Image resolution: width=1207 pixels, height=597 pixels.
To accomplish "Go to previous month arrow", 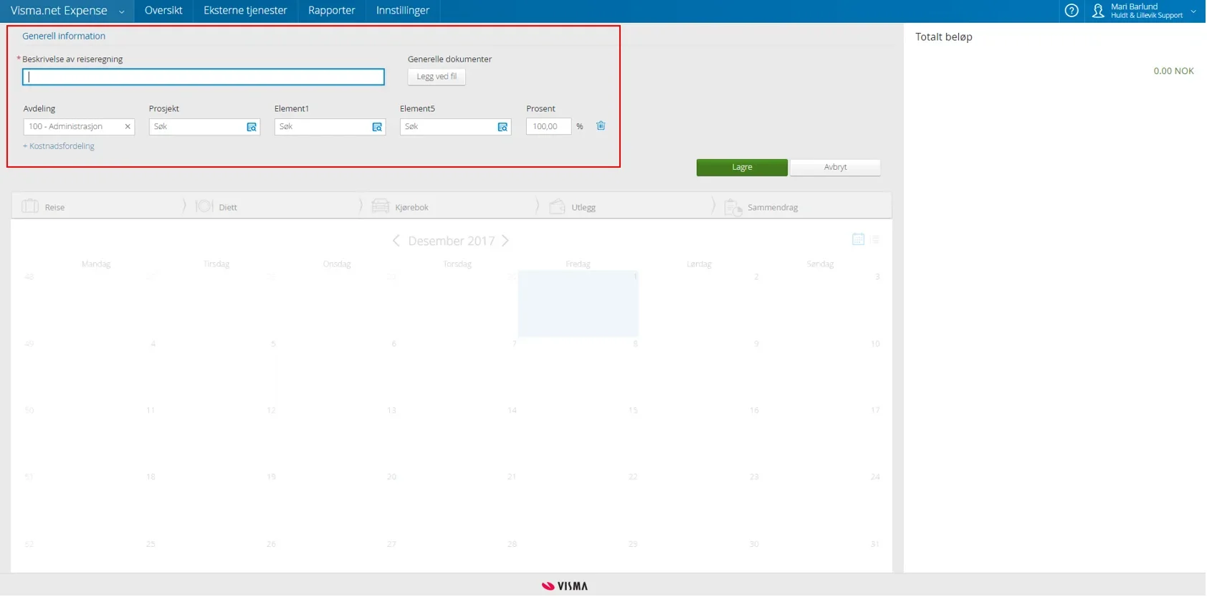I will [396, 241].
